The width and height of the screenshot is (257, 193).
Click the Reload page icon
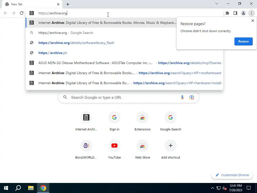(22, 13)
